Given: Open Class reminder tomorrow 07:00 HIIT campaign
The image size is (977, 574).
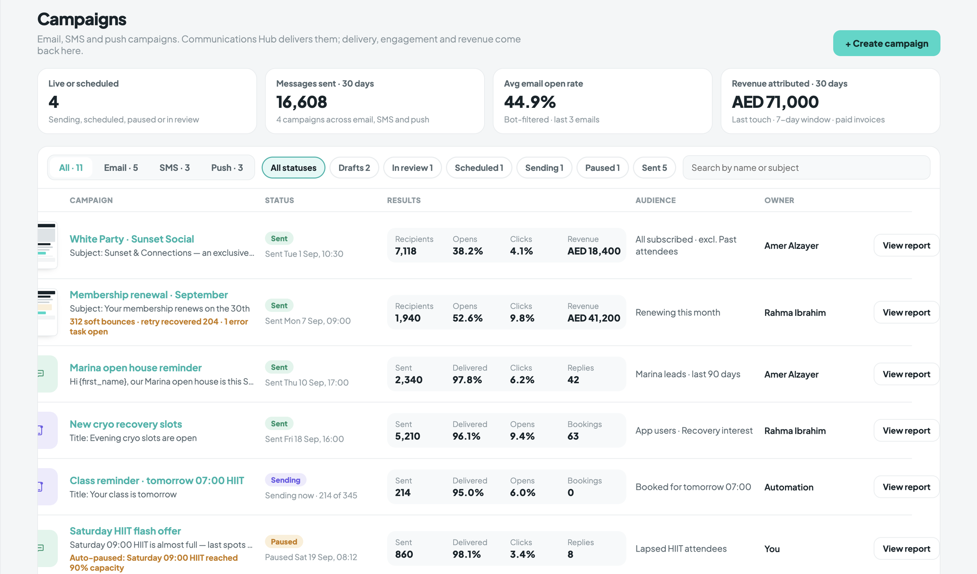Looking at the screenshot, I should point(157,480).
